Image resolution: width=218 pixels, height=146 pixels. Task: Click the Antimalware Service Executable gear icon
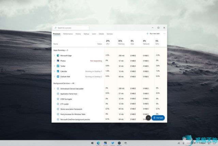coord(58,89)
